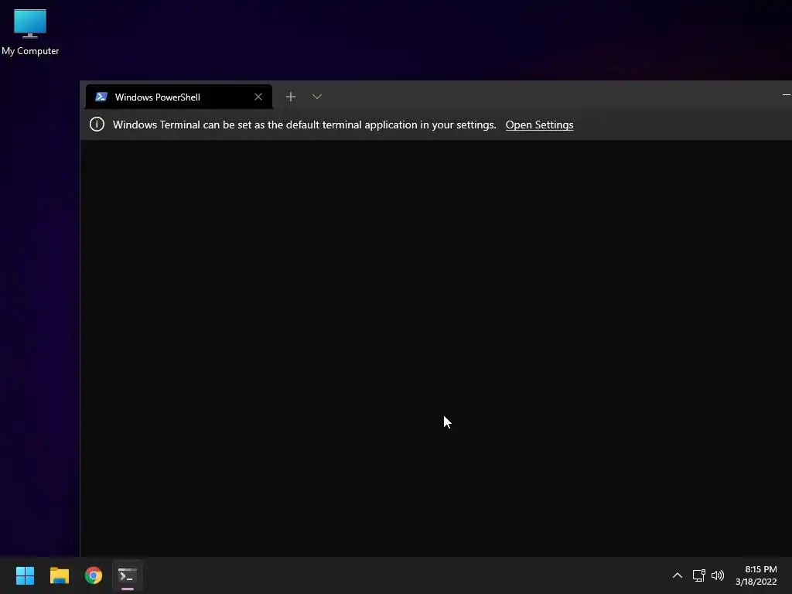Open the volume speaker tray icon

(717, 575)
